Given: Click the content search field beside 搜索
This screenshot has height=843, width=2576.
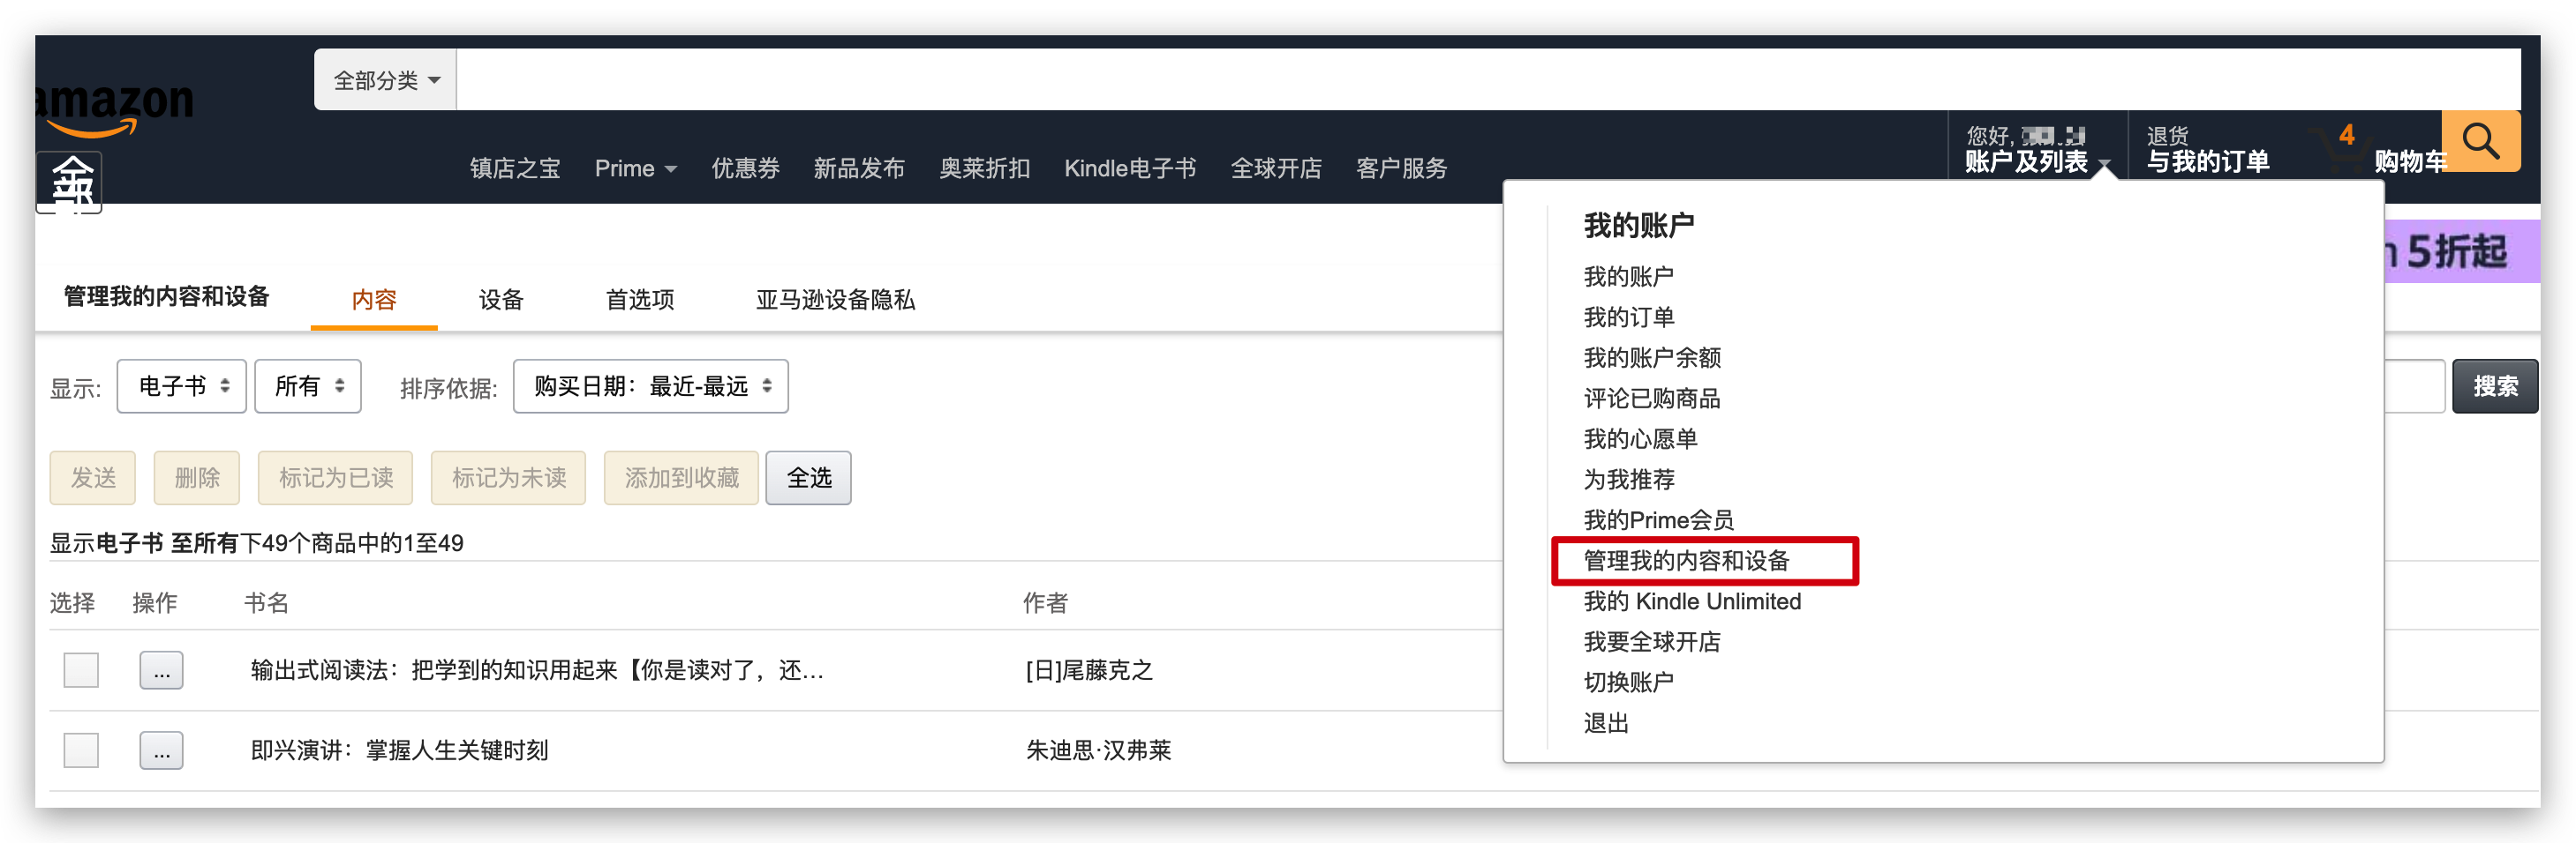Looking at the screenshot, I should point(2415,385).
